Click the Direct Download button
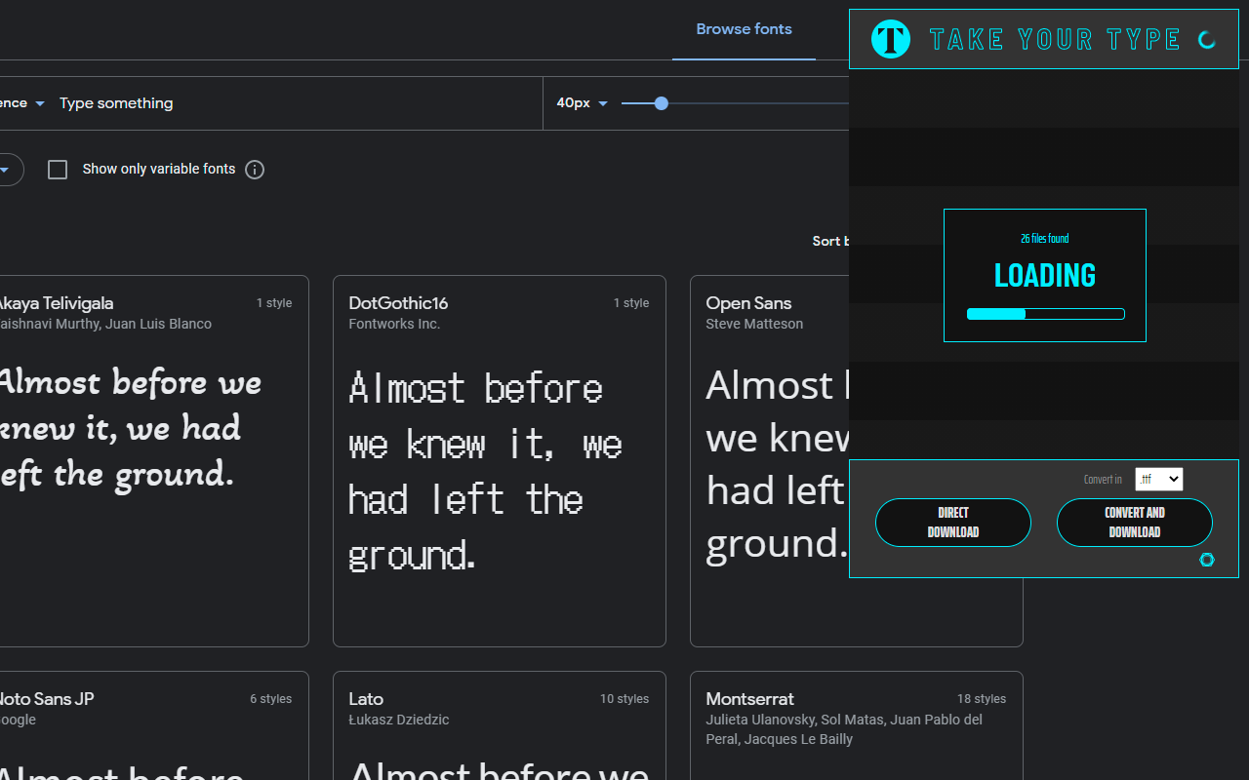The image size is (1249, 780). coord(953,523)
